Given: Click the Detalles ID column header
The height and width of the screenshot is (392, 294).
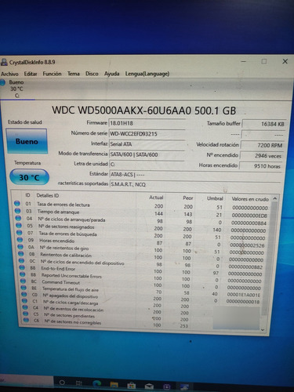Looking at the screenshot, I should (x=48, y=195).
